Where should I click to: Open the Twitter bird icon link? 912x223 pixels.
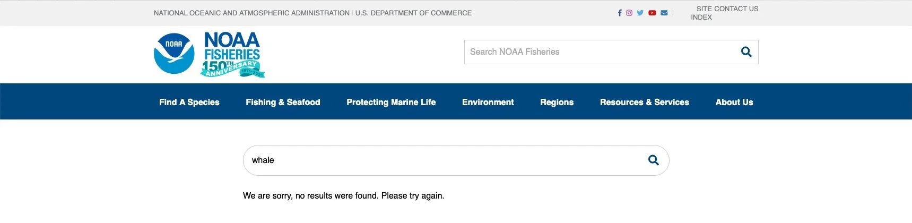(640, 13)
